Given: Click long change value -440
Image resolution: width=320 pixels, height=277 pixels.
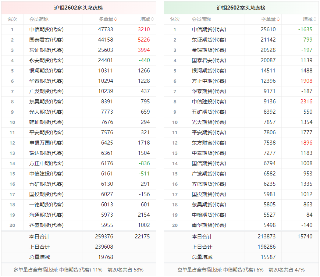Looking at the screenshot, I should coord(144,60).
